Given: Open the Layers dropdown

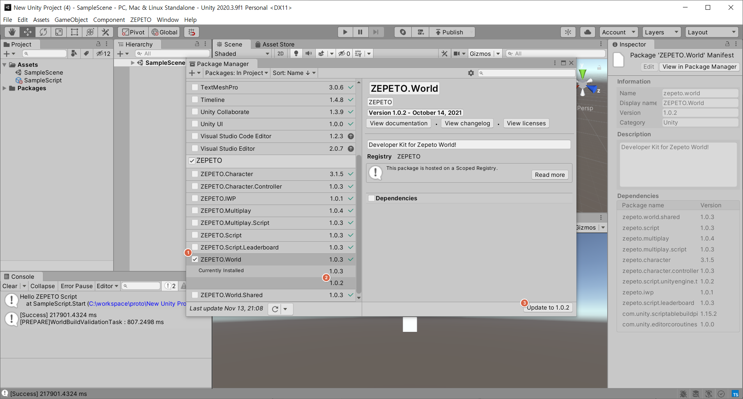Looking at the screenshot, I should (x=661, y=32).
